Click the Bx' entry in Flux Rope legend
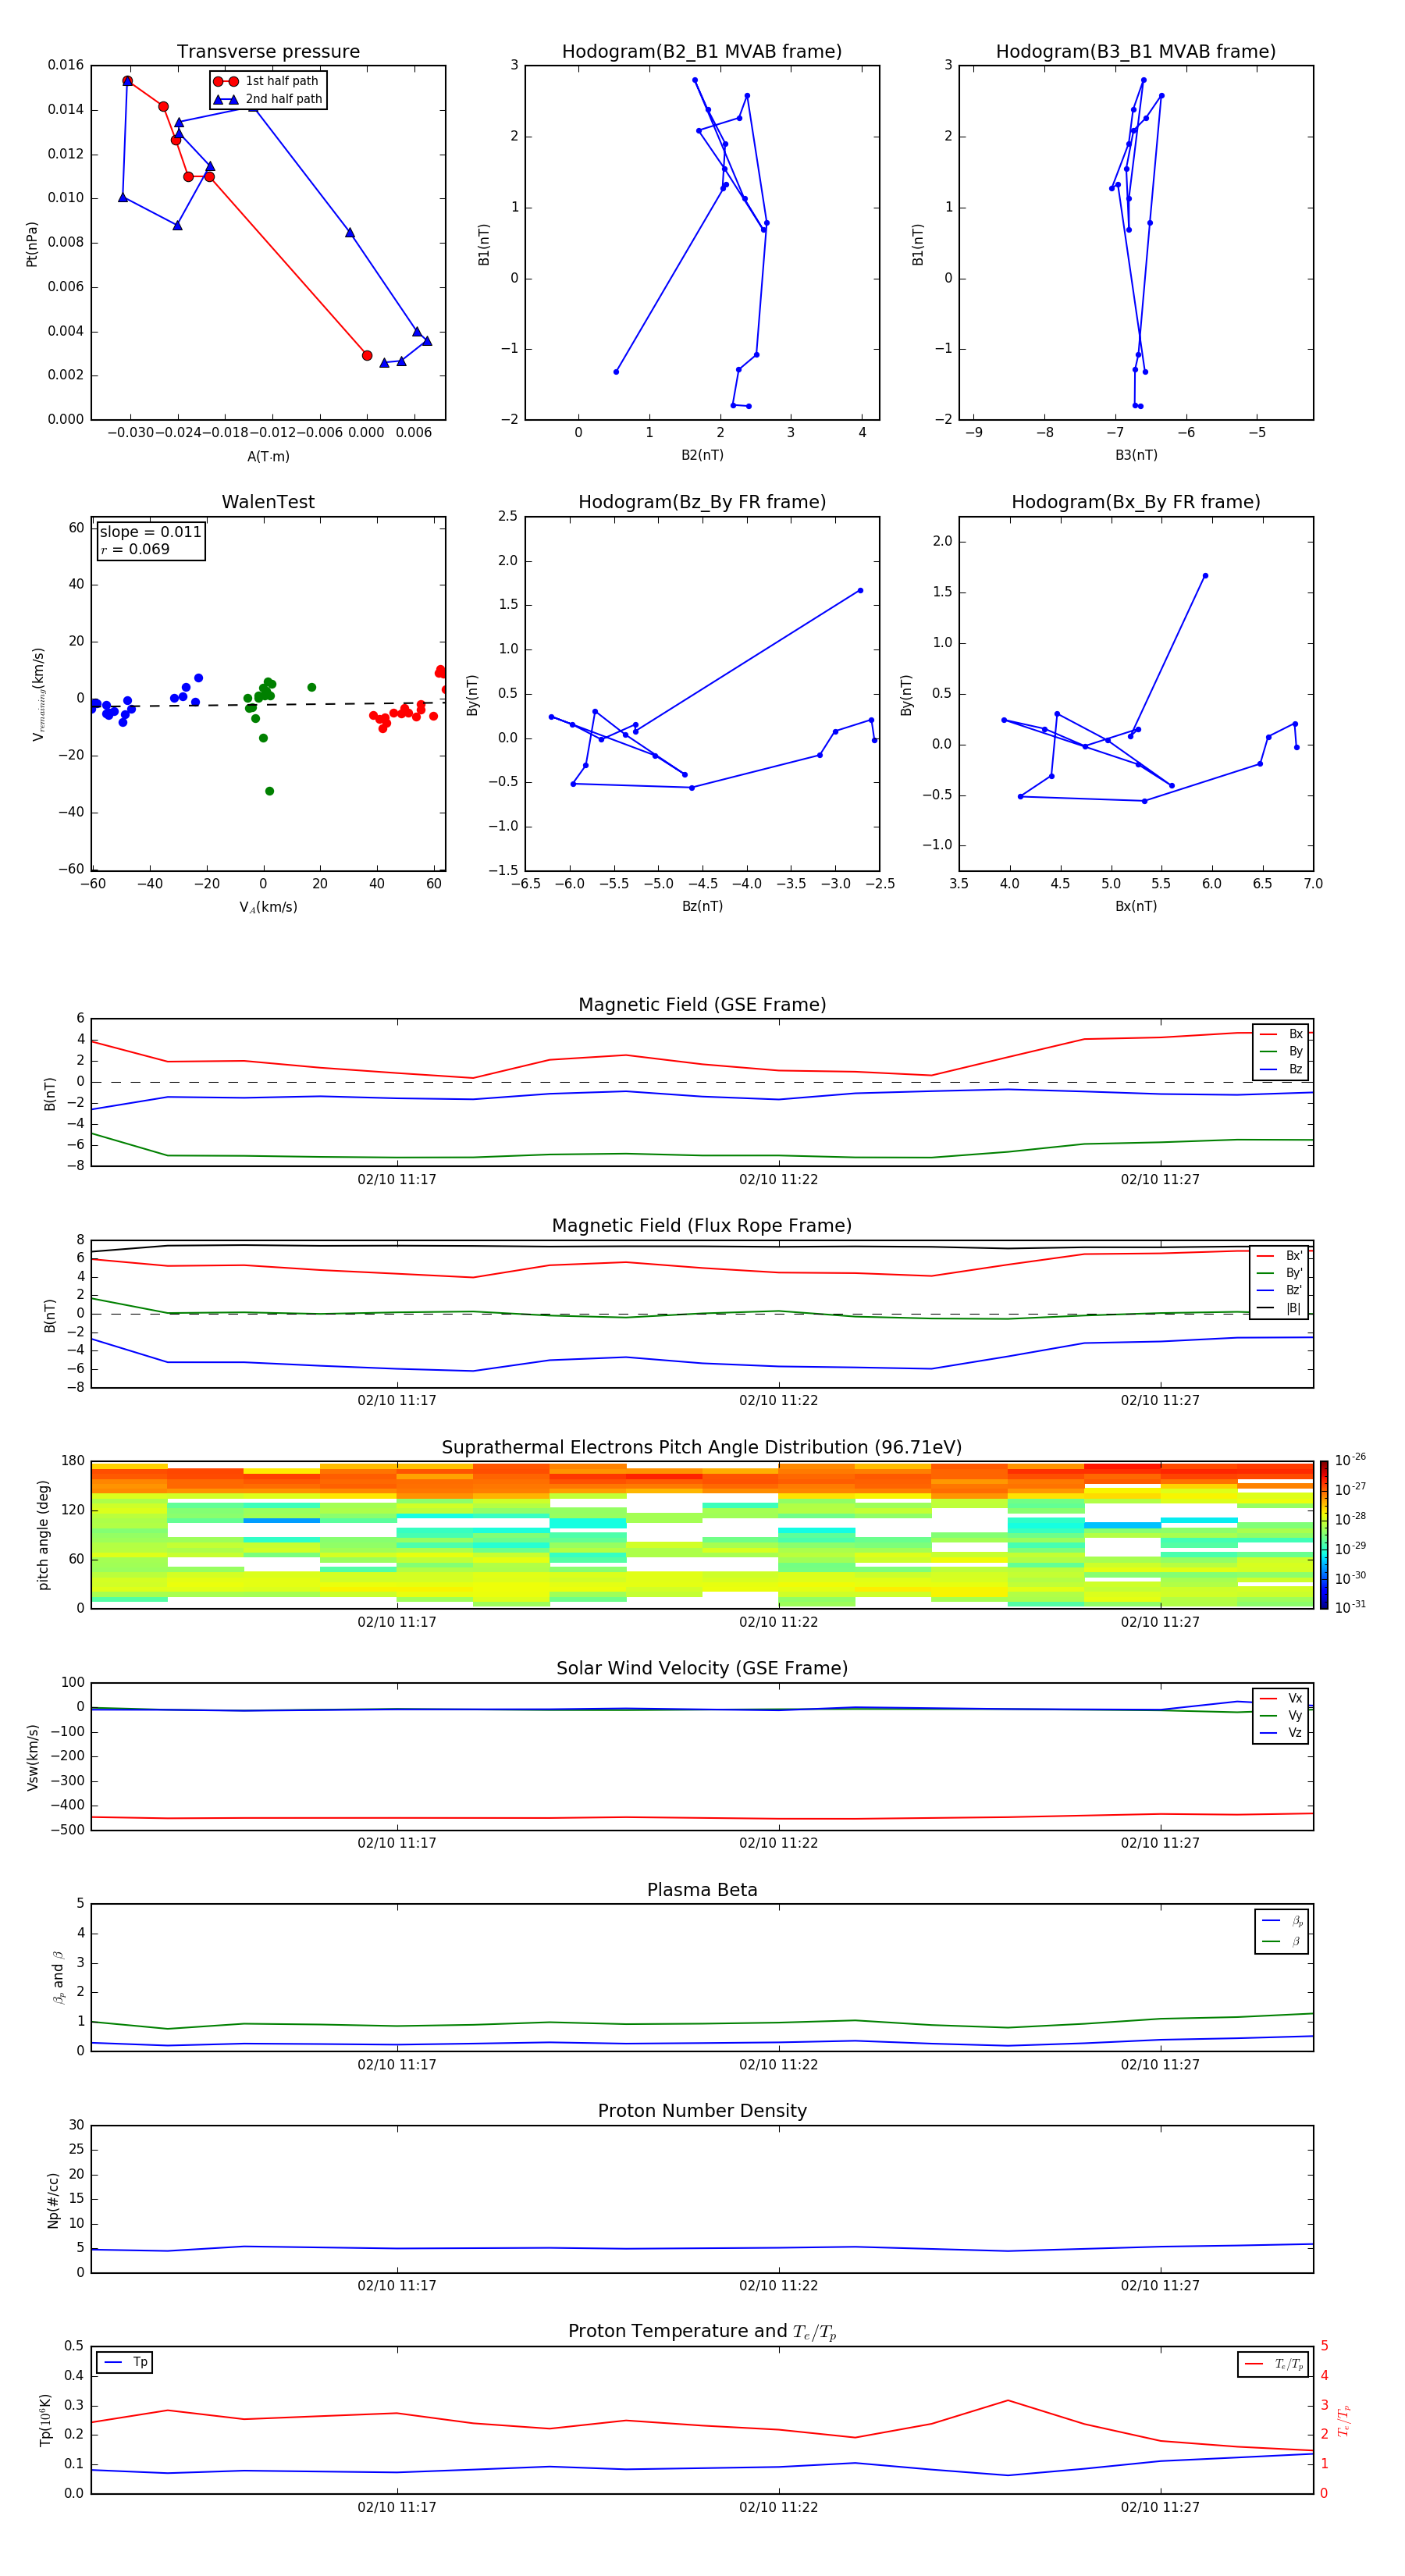The height and width of the screenshot is (2576, 1405). click(x=1280, y=1256)
